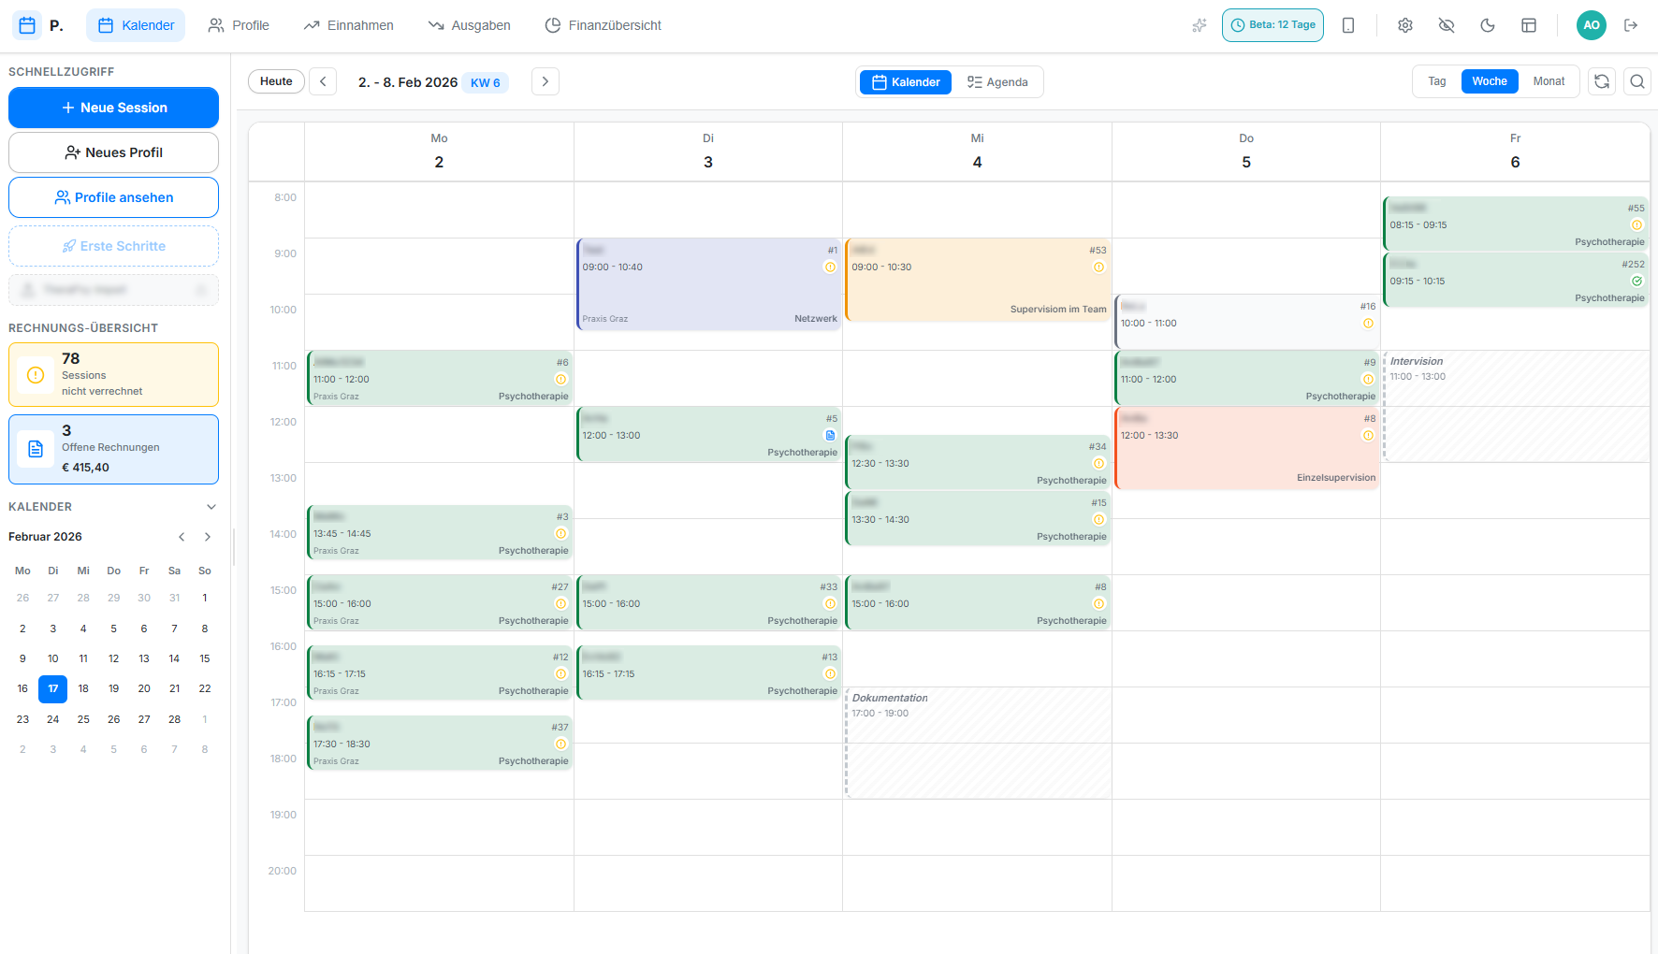Viewport: 1658px width, 954px height.
Task: Switch calendar to Tag view
Action: (x=1435, y=81)
